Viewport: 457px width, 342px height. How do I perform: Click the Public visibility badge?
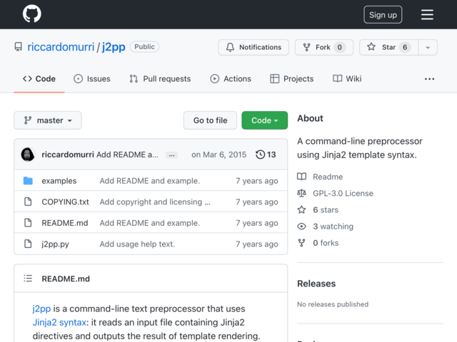144,47
